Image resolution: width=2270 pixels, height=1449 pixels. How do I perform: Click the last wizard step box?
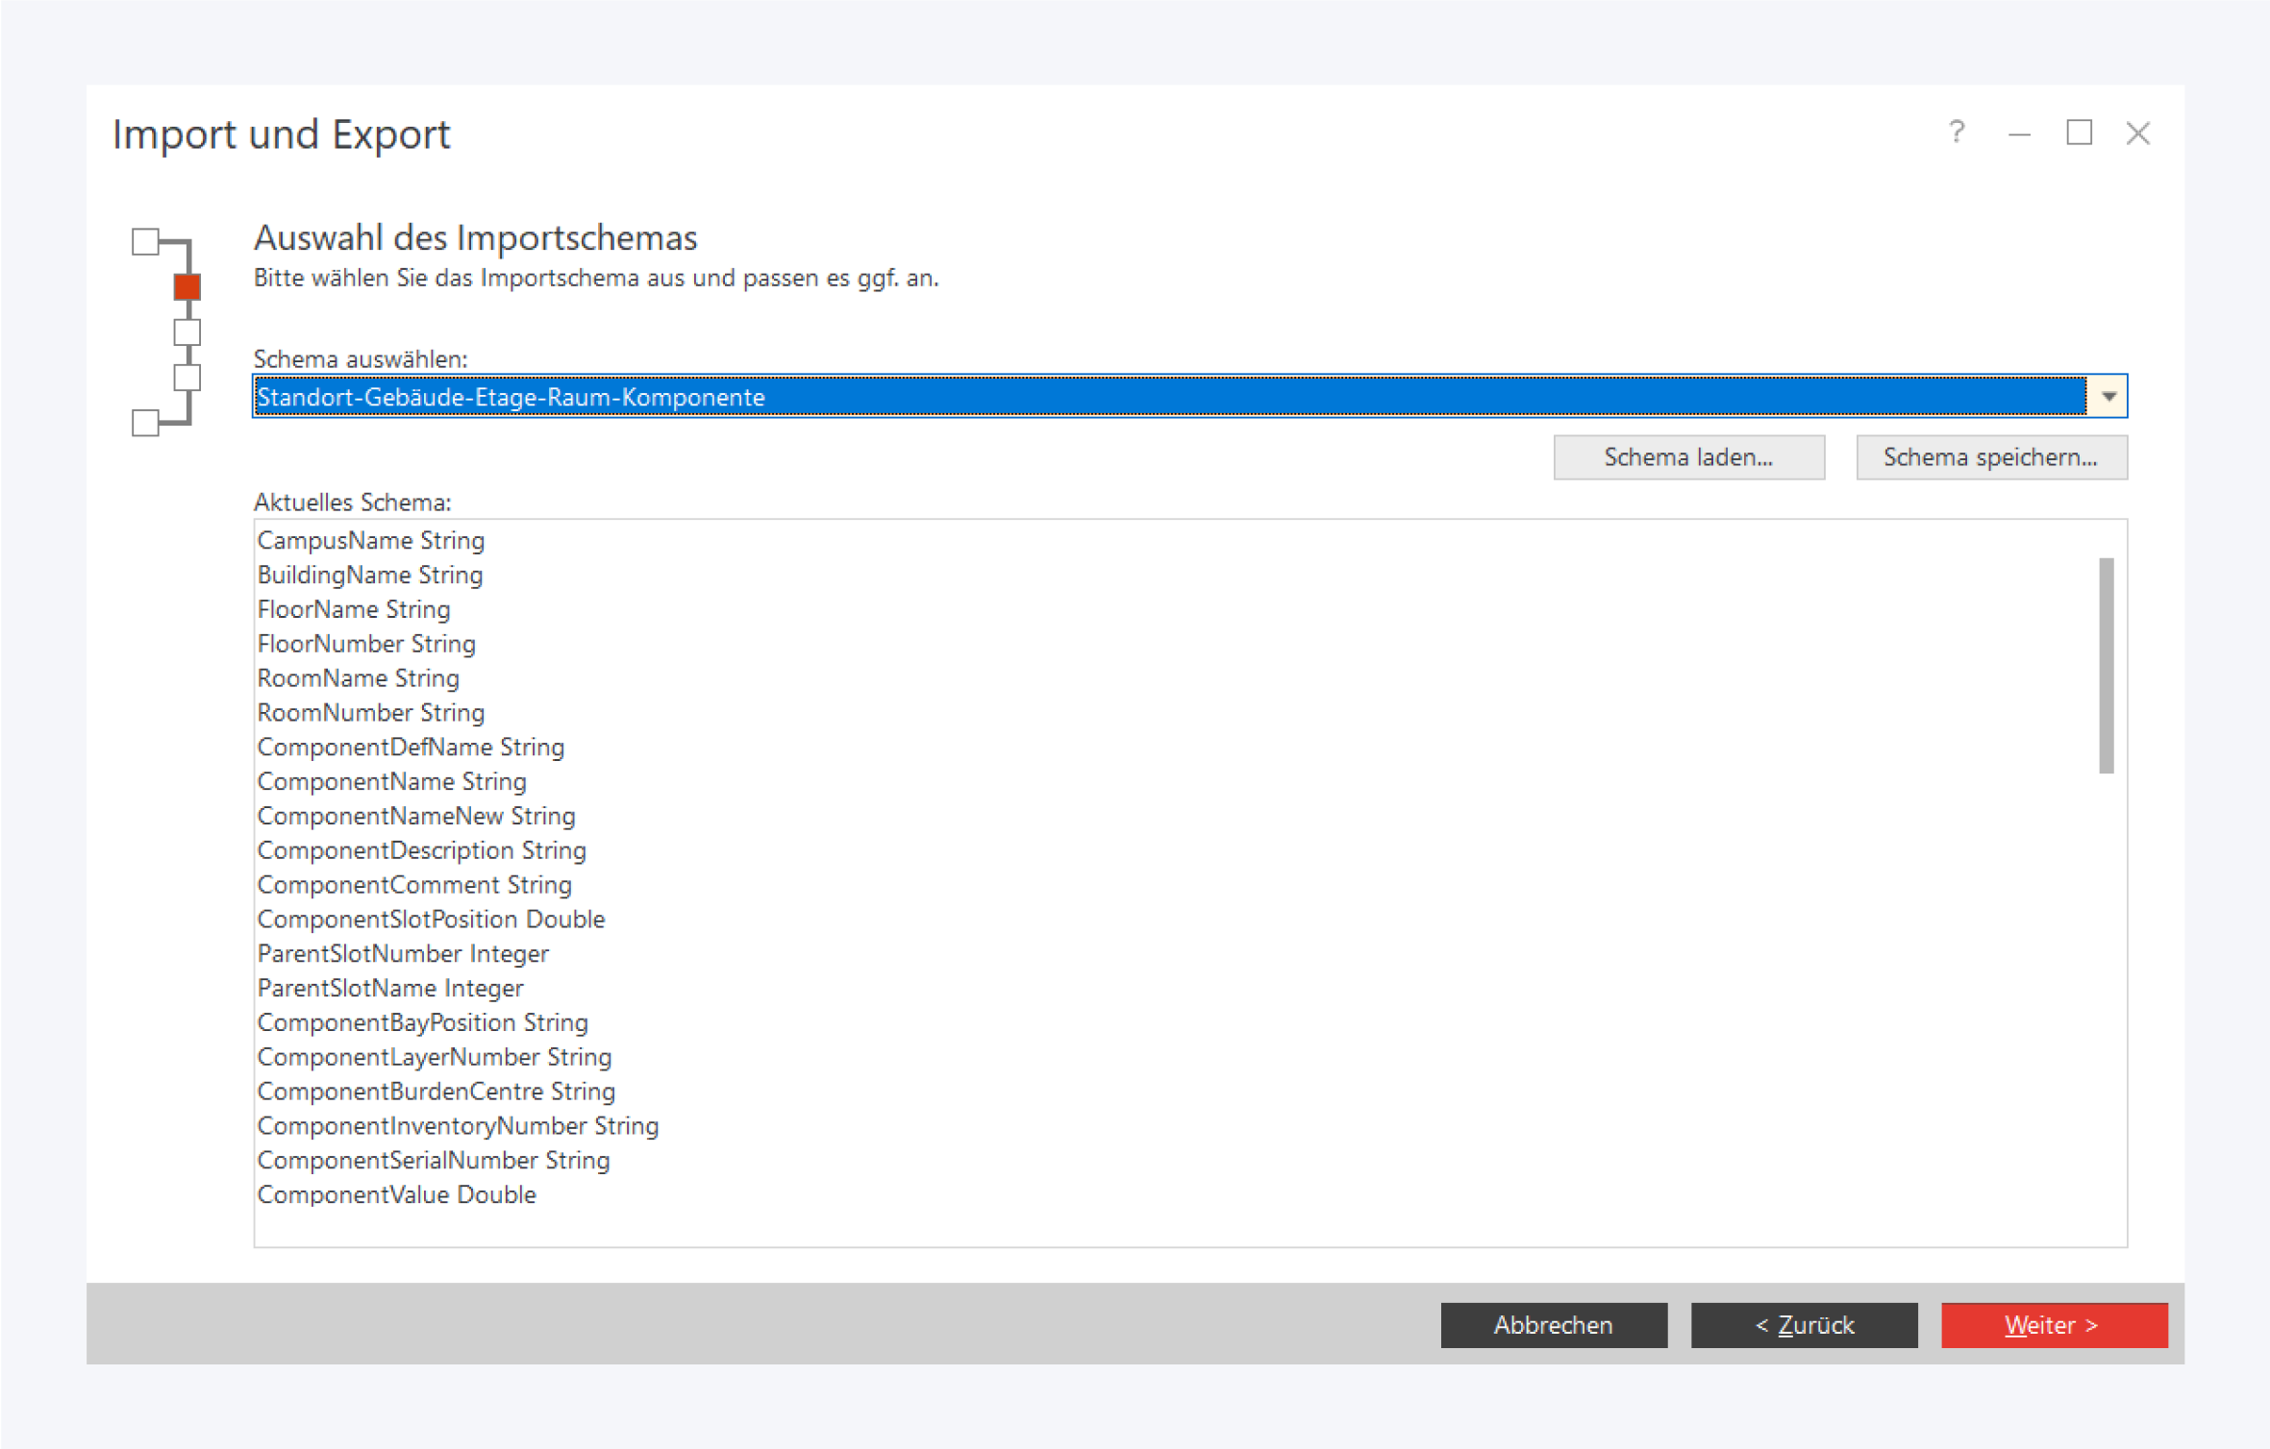tap(145, 423)
